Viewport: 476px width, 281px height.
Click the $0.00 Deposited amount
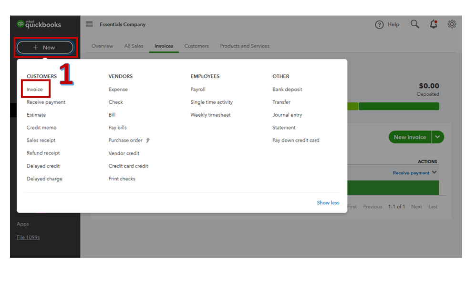click(x=429, y=86)
